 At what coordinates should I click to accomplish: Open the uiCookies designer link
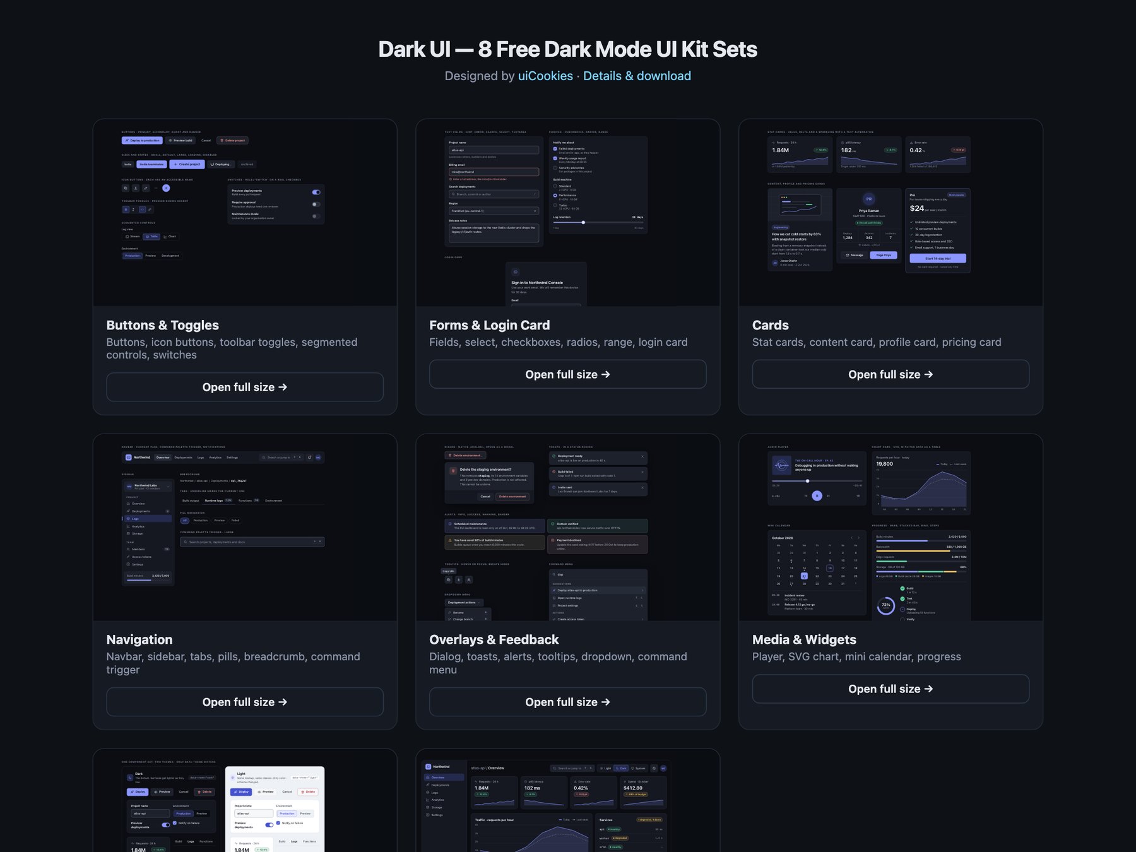click(545, 76)
